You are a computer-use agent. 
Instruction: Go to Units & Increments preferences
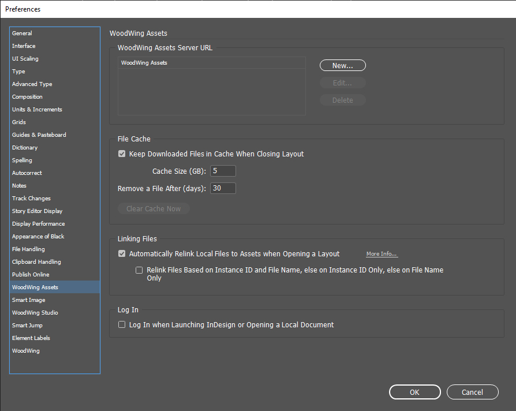coord(37,110)
